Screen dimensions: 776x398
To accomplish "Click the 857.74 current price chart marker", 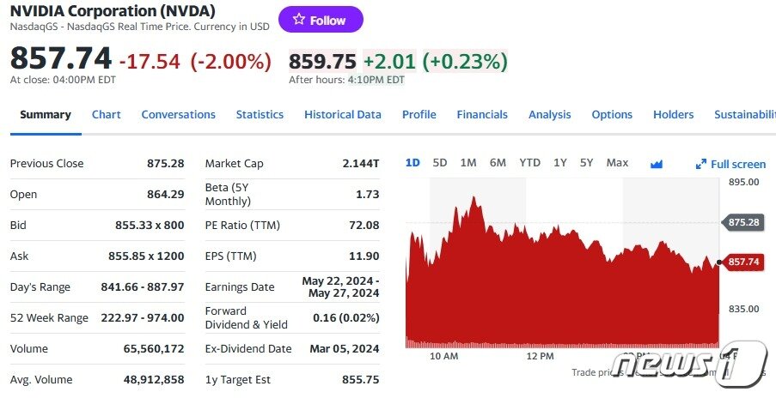I will [x=742, y=262].
